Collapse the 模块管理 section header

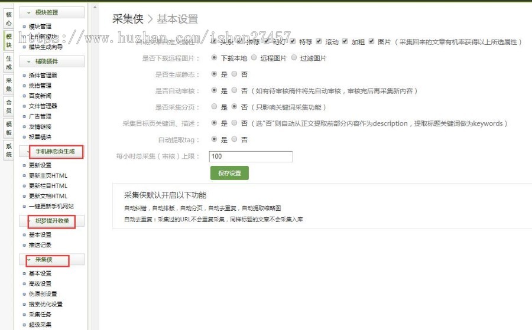point(51,12)
